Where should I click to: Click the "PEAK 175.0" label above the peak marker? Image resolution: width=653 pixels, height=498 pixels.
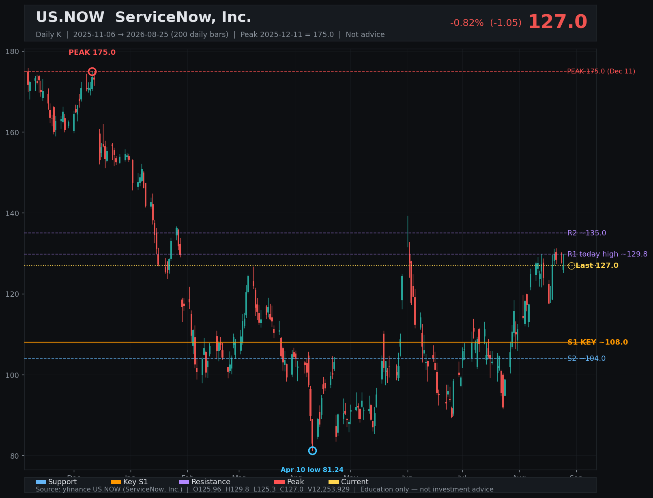click(x=92, y=52)
